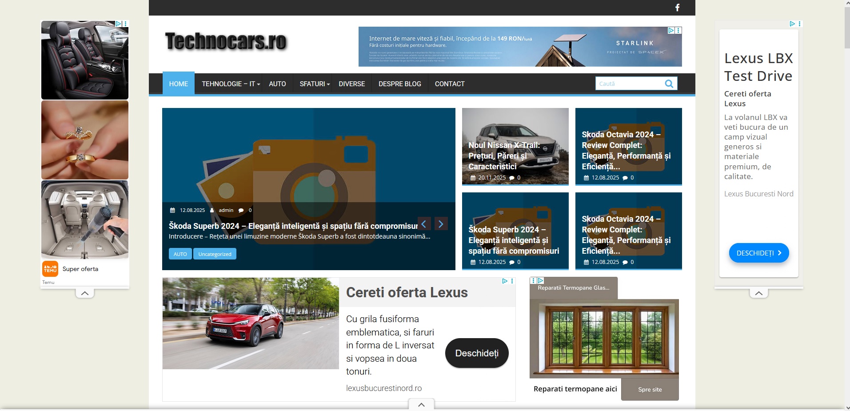The image size is (850, 411).
Task: Click comment count icon in featured slider
Action: (x=241, y=210)
